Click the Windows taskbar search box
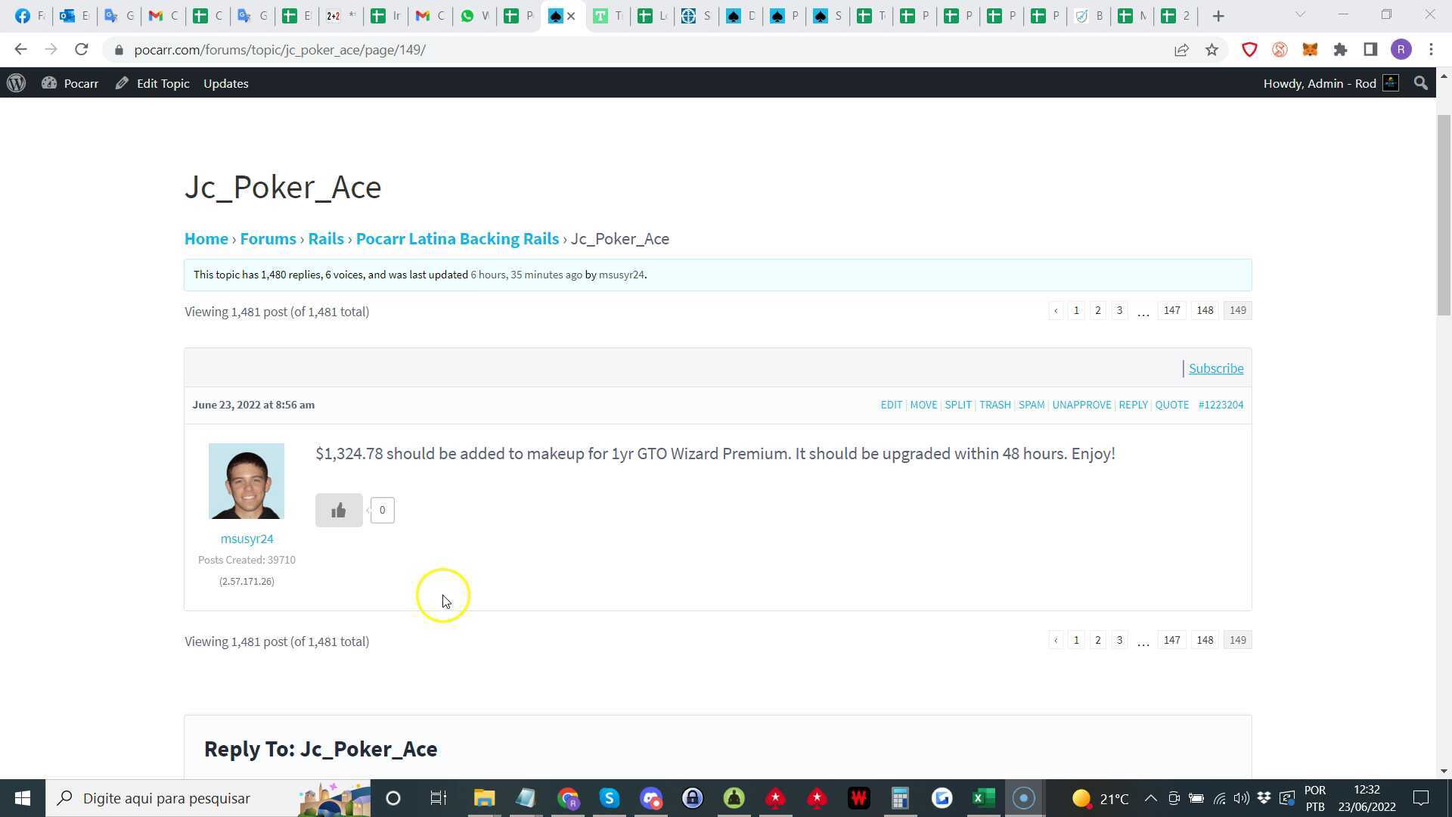 coord(208,798)
